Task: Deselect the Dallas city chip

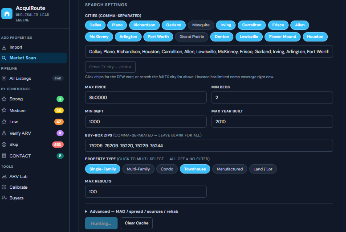Action: pos(95,25)
